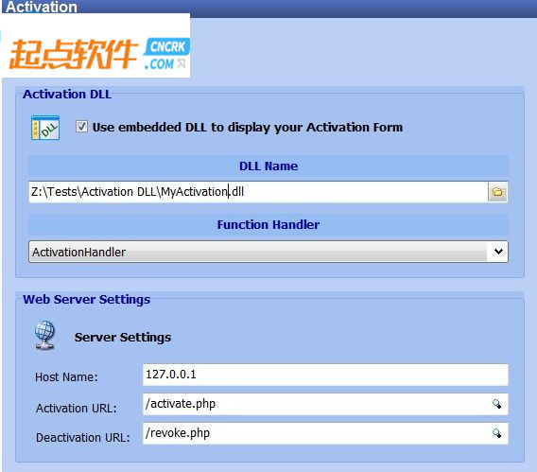Click the folder browse icon for DLL Name
The height and width of the screenshot is (472, 537).
[x=497, y=192]
